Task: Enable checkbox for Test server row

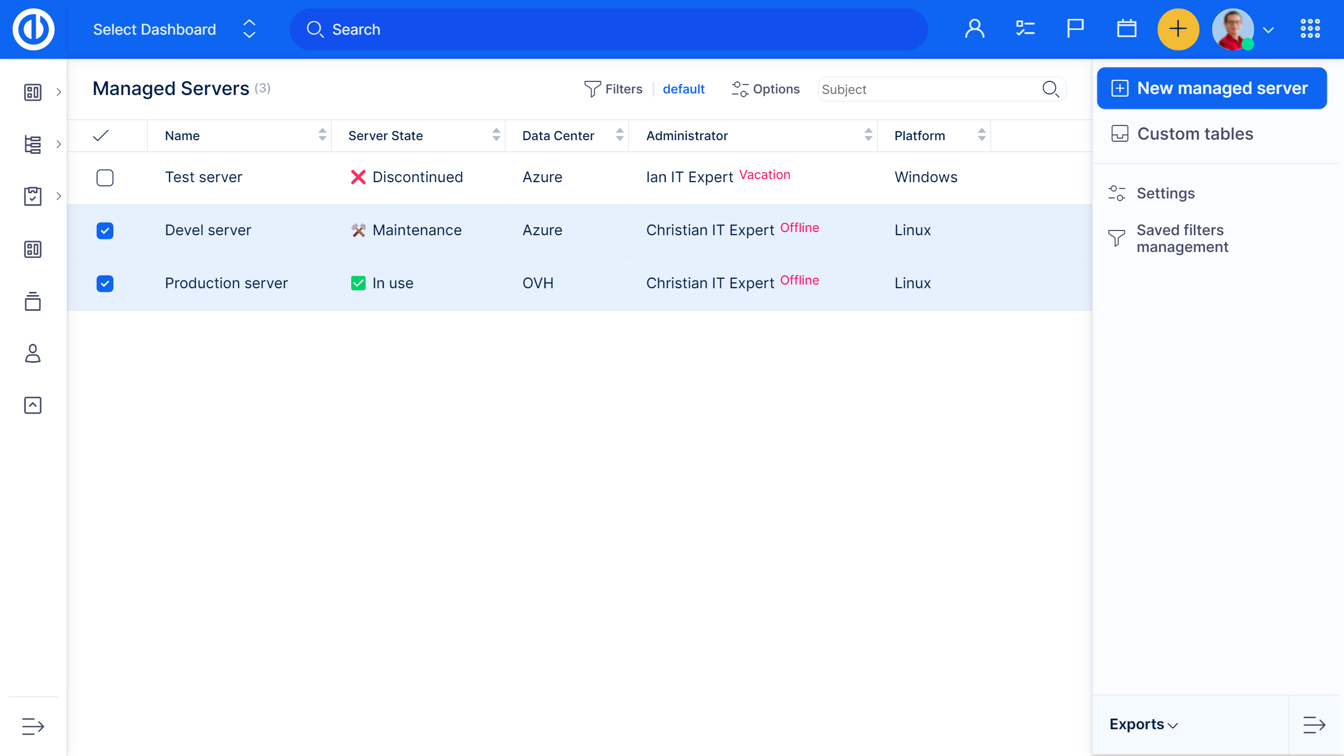Action: [104, 177]
